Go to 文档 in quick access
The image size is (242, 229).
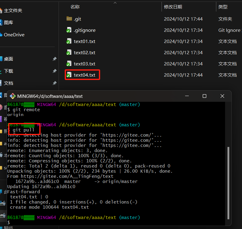click(x=8, y=83)
